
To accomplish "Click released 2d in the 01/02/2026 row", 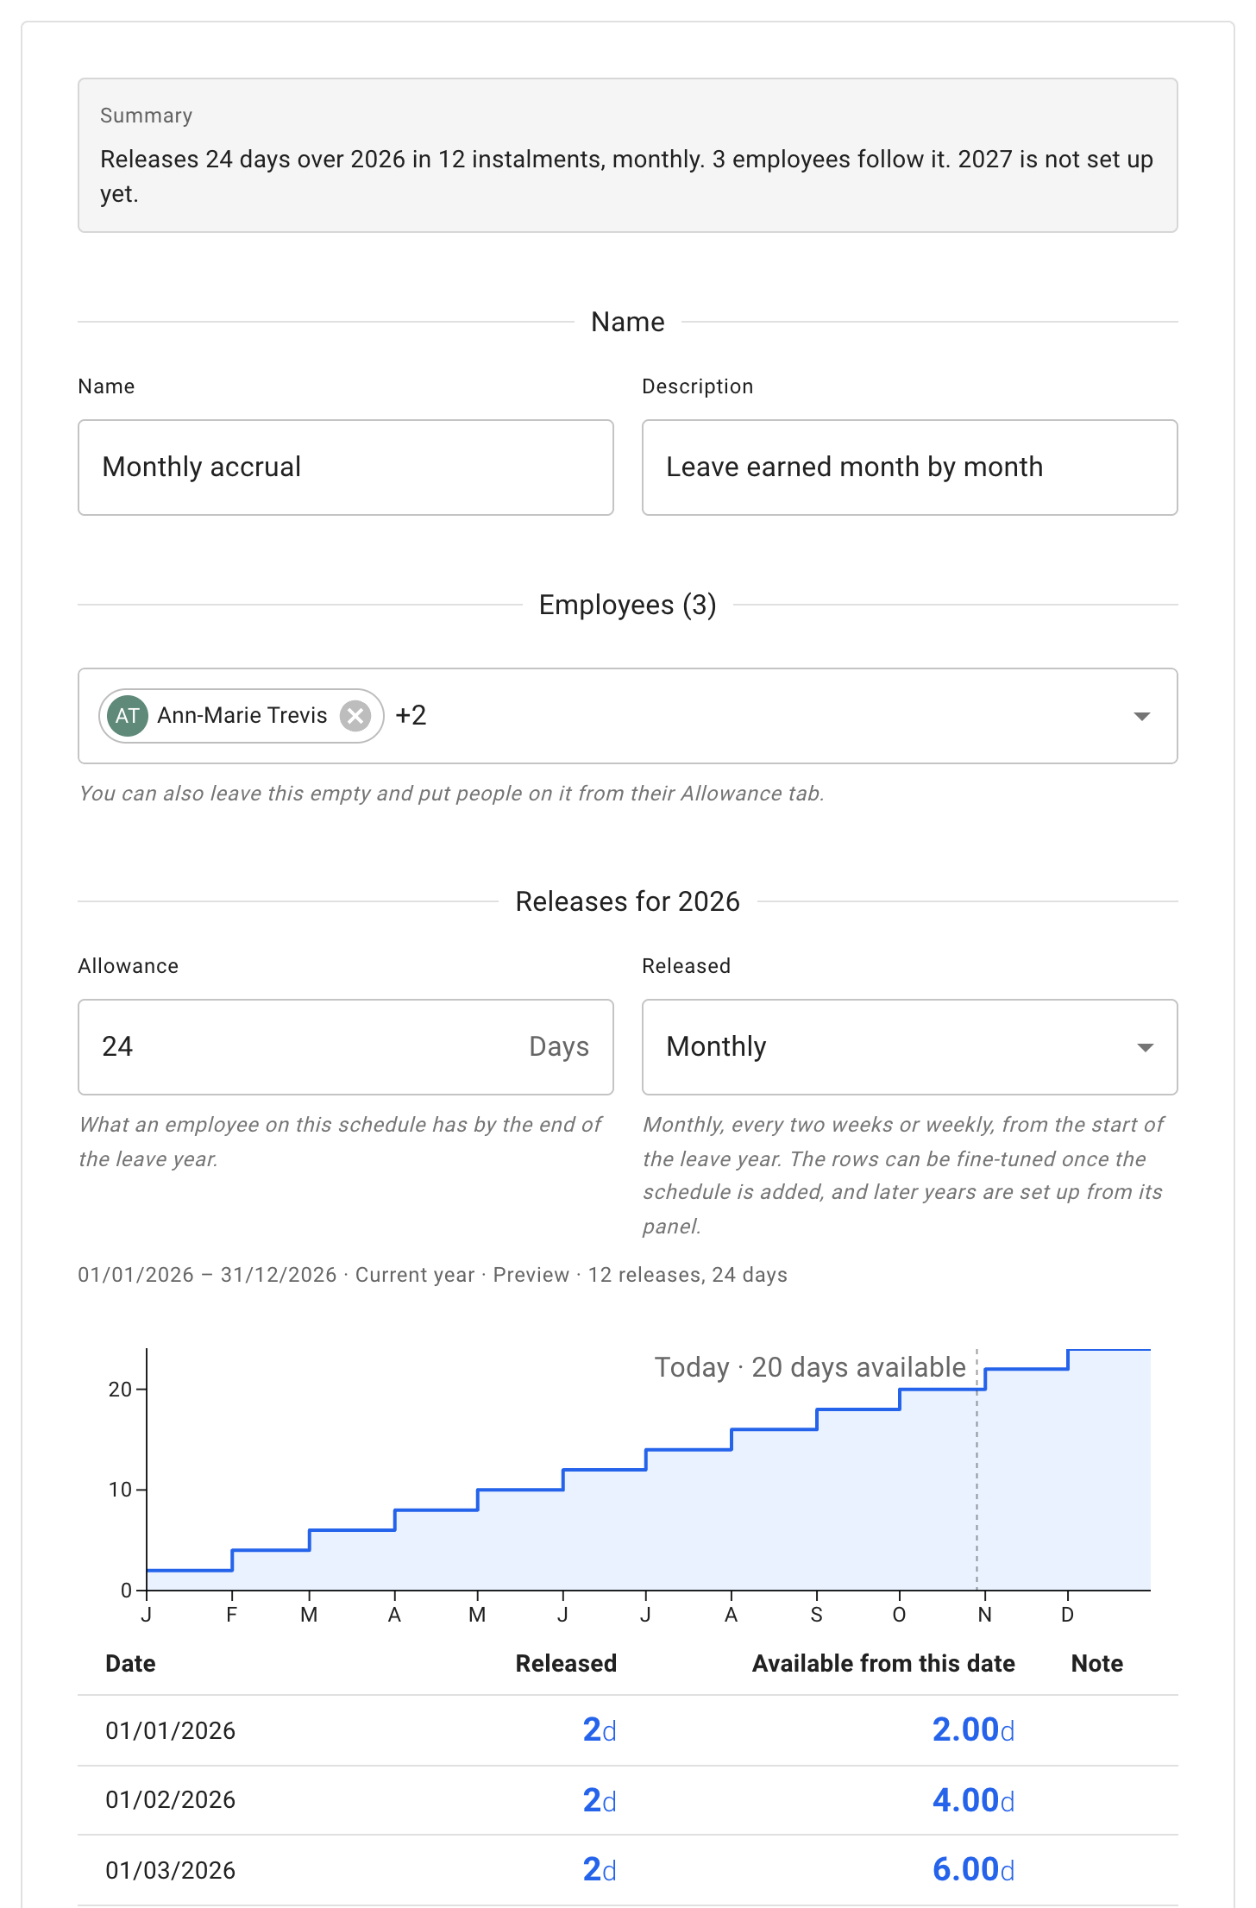I will pyautogui.click(x=600, y=1800).
